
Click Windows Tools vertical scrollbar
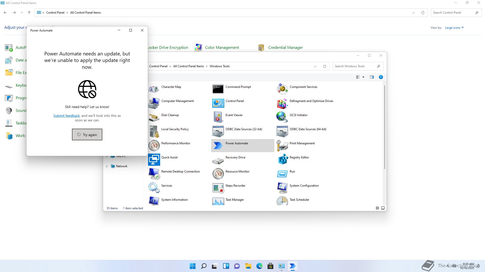[x=385, y=127]
